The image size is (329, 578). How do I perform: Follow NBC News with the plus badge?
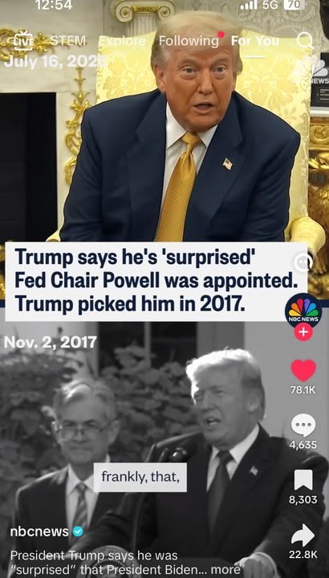(303, 332)
